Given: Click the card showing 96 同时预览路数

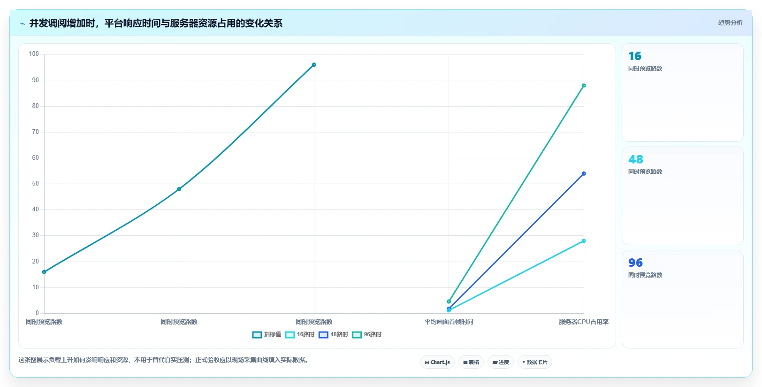Looking at the screenshot, I should tap(683, 299).
